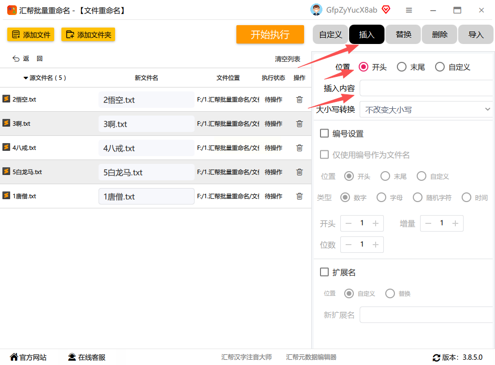Click the file type icon of 1唐僧.txt
This screenshot has height=365, width=495.
(6, 195)
